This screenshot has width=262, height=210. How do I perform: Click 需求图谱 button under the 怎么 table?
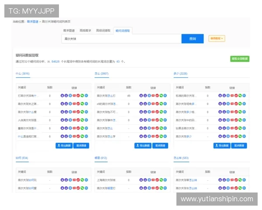[160, 146]
